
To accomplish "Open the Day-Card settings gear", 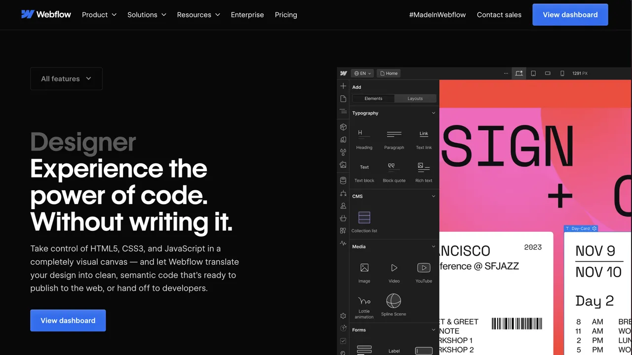I will click(x=594, y=229).
